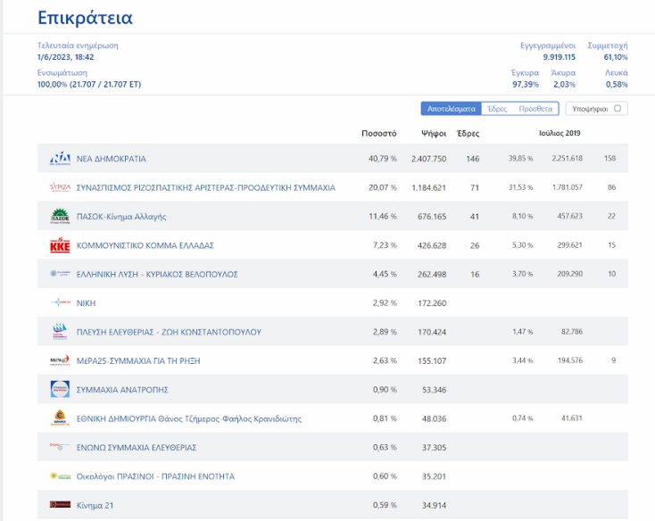Switch to the Έδρες tab
The image size is (655, 521).
[497, 109]
